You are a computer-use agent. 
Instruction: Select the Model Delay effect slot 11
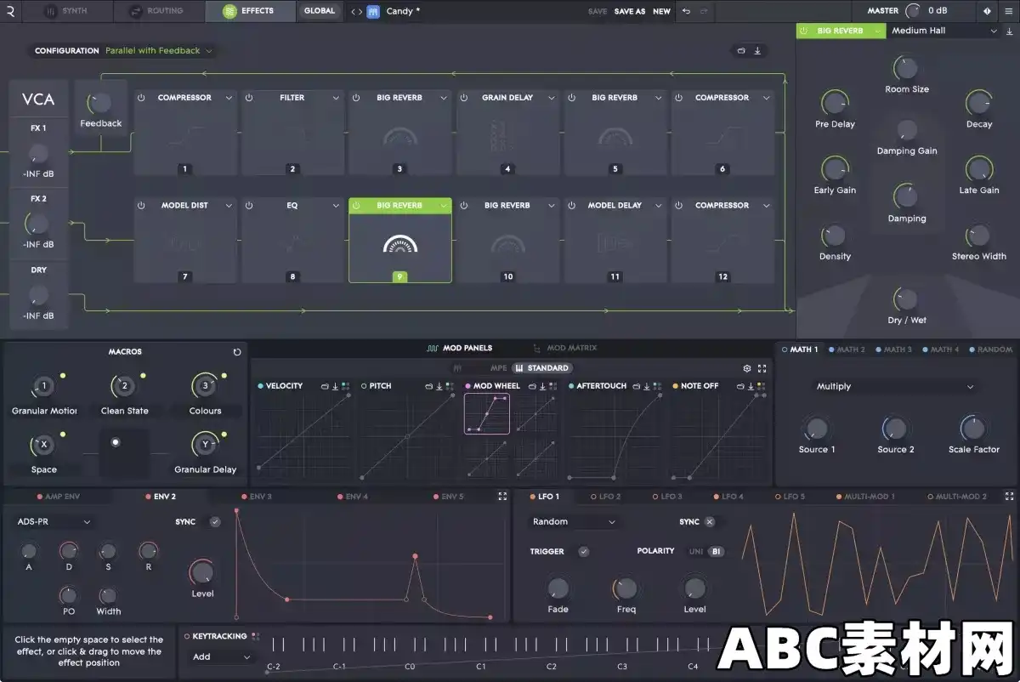click(x=615, y=245)
